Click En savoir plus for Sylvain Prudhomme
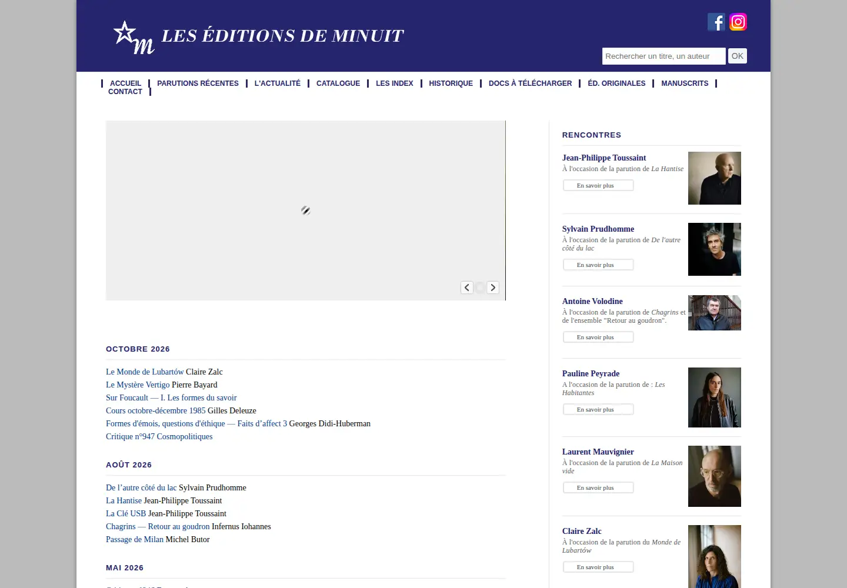The image size is (847, 588). [x=598, y=265]
